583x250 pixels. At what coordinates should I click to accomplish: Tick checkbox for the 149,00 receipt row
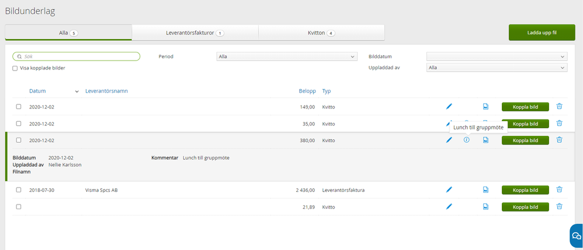coord(19,107)
